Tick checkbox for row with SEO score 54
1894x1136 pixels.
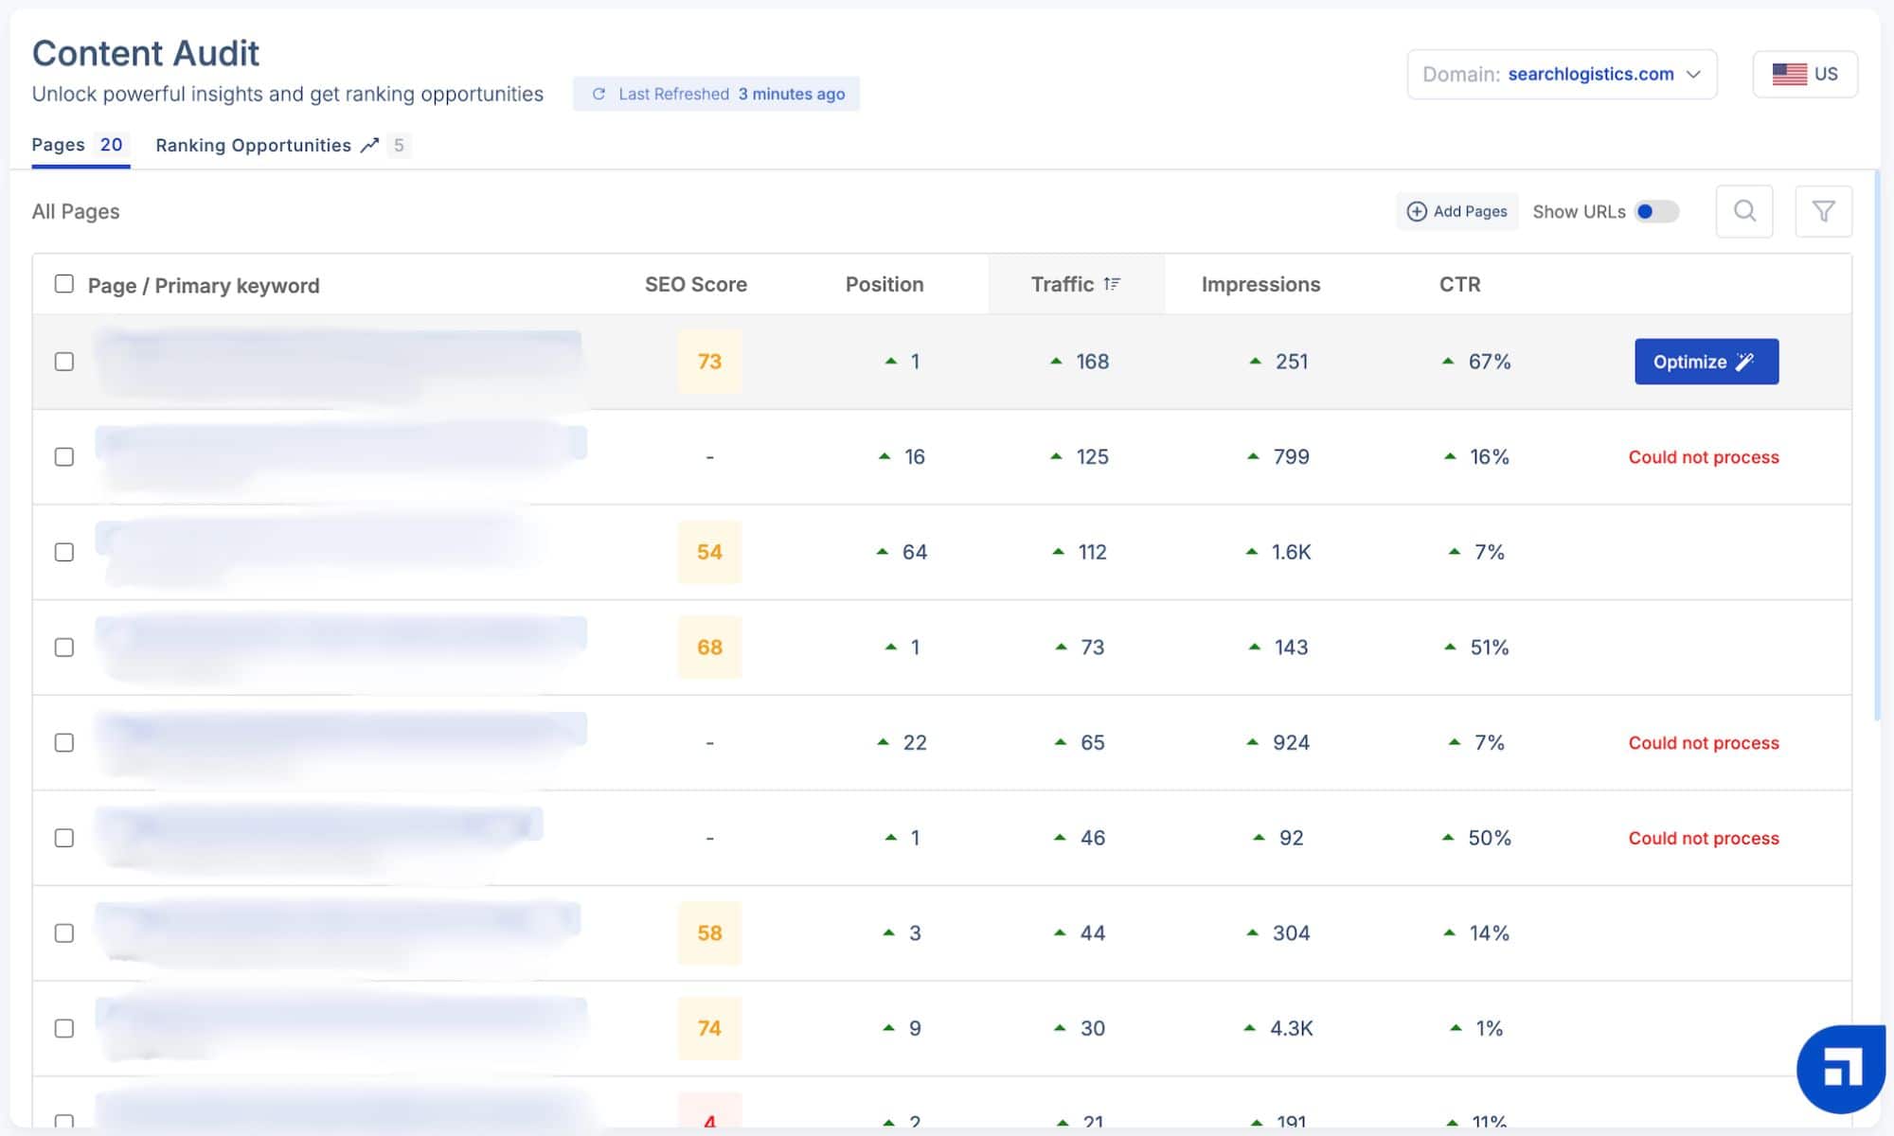63,552
